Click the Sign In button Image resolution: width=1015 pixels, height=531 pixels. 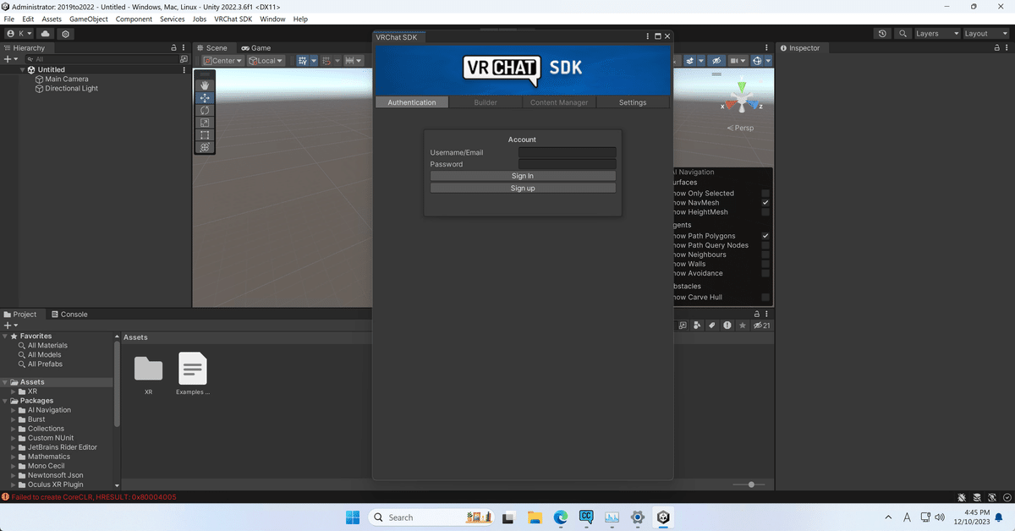pos(522,175)
